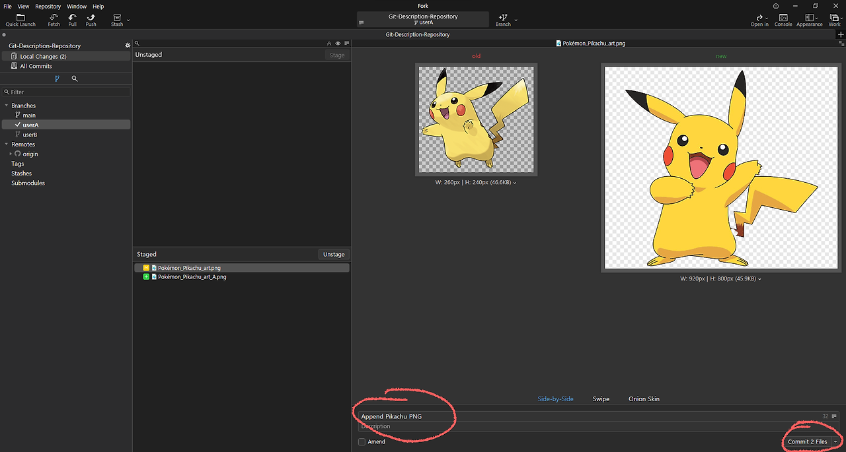Enable the Amend checkbox

(x=362, y=442)
